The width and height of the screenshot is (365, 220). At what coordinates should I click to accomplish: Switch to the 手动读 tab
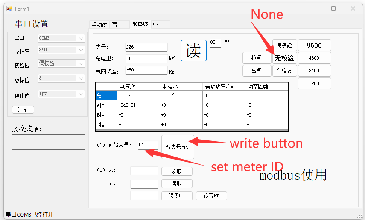tap(99, 25)
